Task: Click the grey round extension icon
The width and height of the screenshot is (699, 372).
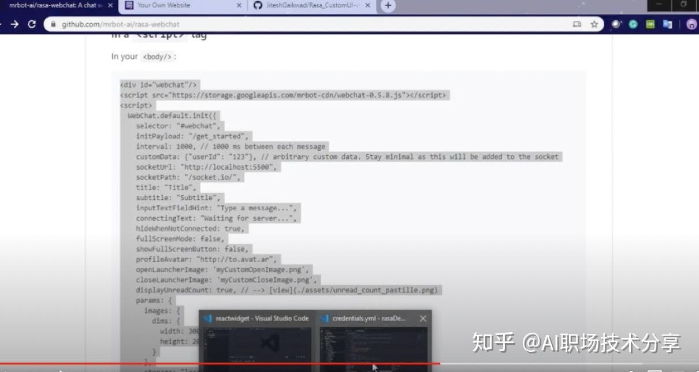Action: [616, 25]
